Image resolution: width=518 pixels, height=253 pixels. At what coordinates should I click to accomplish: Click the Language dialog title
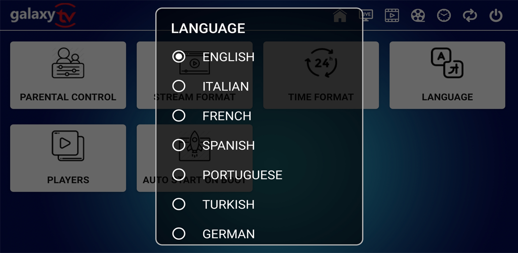tap(208, 28)
